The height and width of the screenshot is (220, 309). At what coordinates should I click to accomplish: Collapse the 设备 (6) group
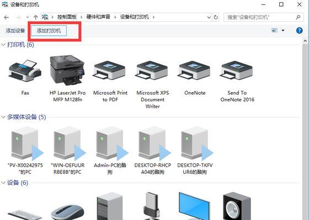tap(3, 183)
